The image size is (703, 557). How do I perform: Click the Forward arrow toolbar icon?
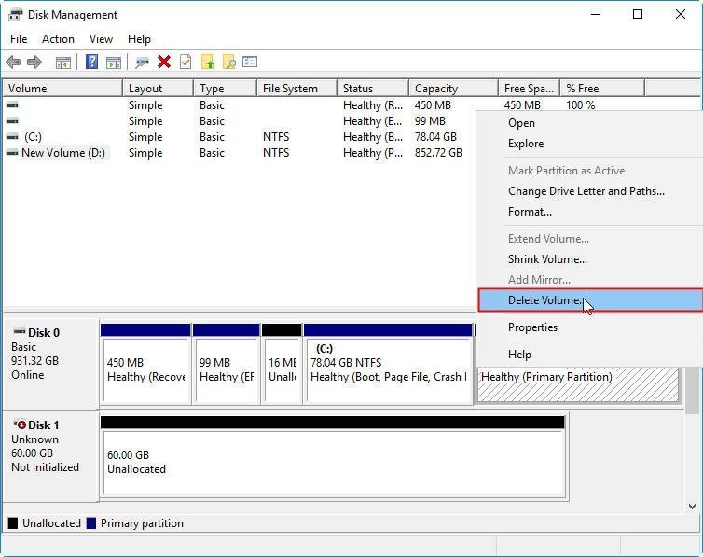(x=34, y=62)
